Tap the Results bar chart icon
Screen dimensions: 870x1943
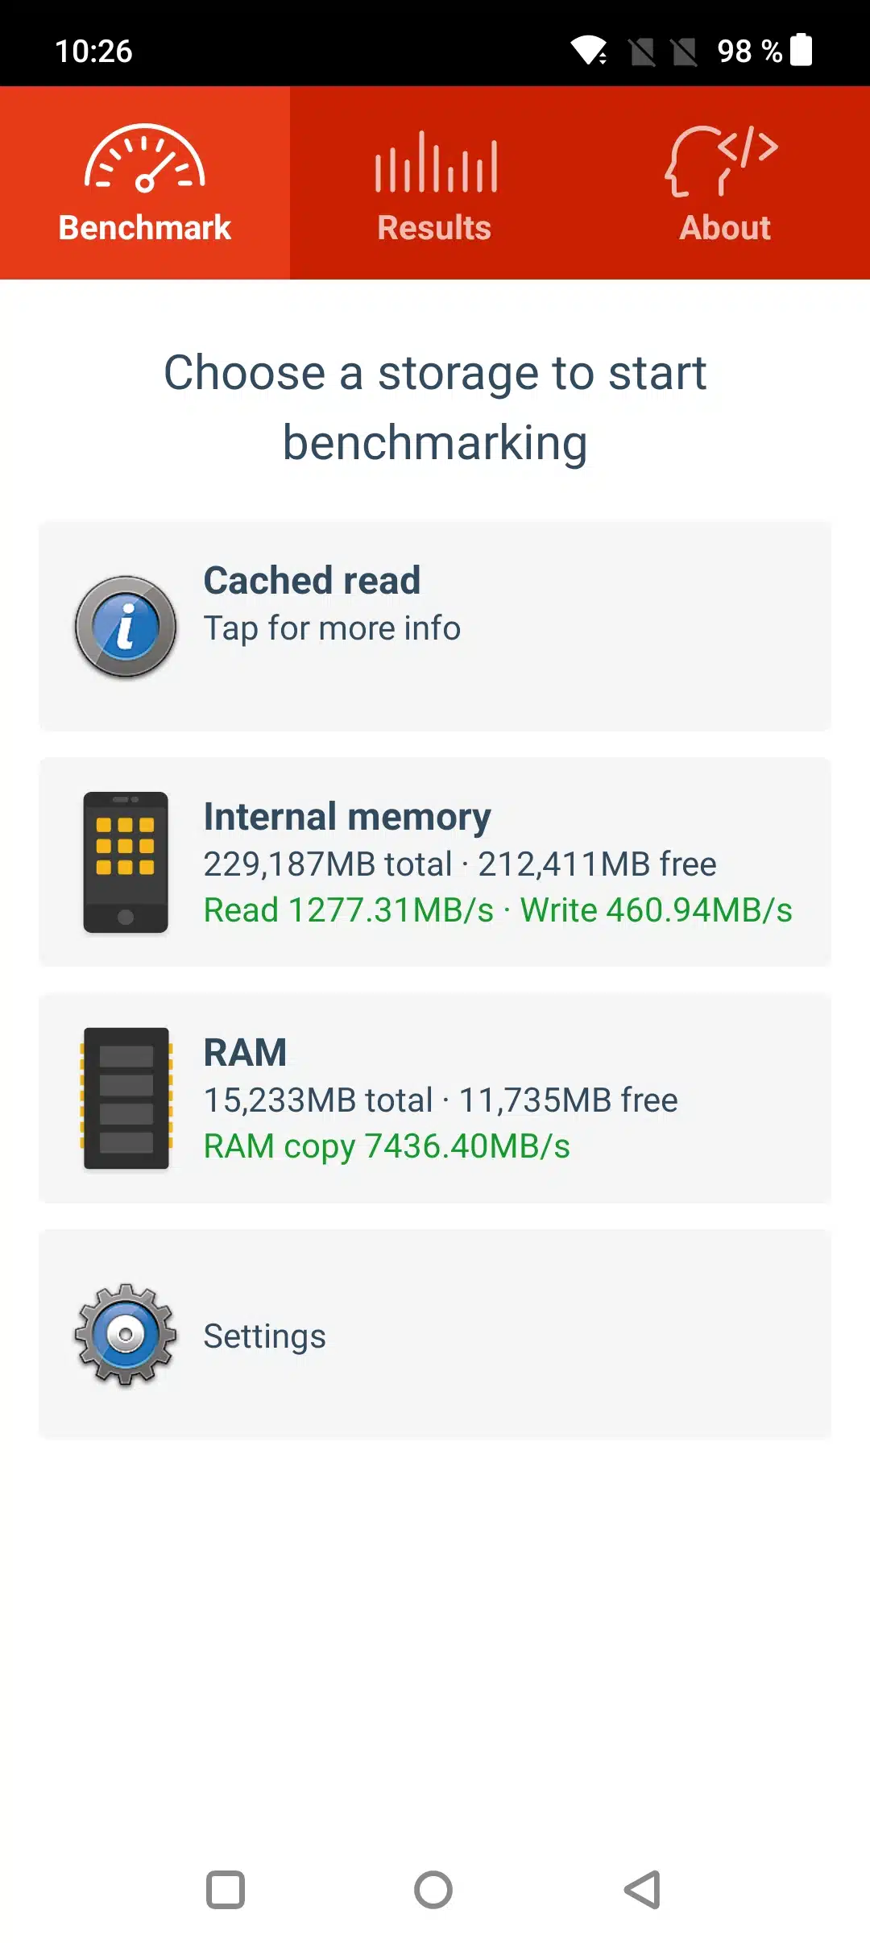point(435,163)
